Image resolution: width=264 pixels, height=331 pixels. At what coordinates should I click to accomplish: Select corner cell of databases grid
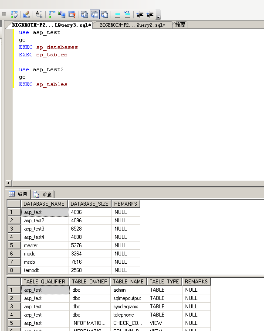(14, 203)
